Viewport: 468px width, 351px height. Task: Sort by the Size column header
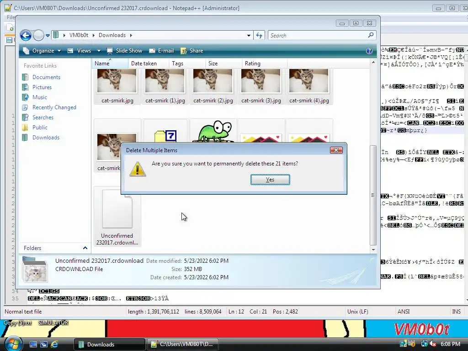pyautogui.click(x=223, y=63)
